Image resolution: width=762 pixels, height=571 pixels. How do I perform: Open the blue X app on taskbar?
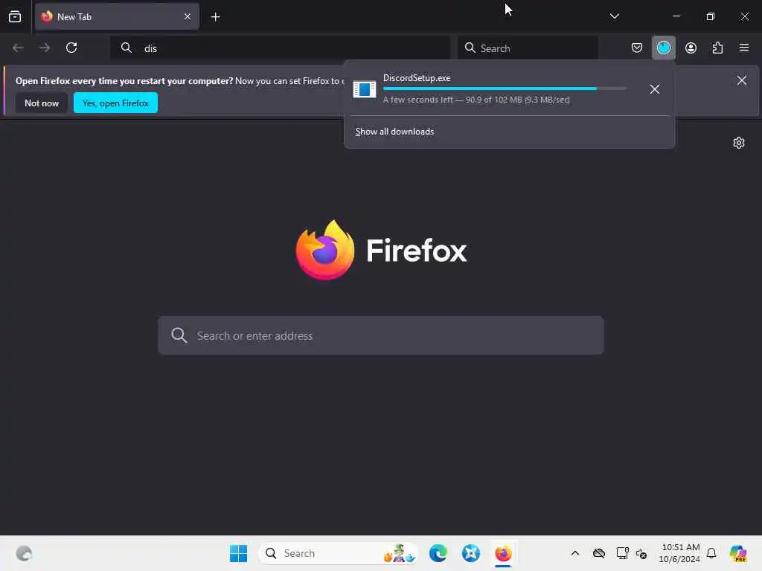point(470,553)
